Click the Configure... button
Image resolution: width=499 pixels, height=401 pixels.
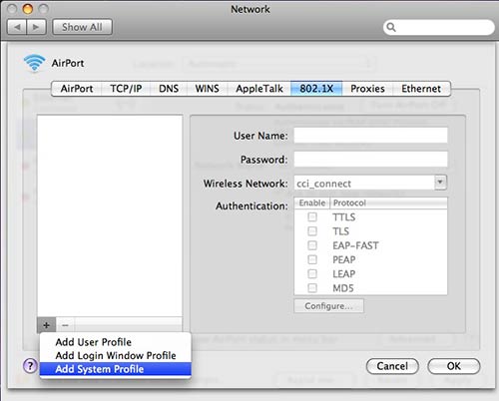[x=328, y=305]
